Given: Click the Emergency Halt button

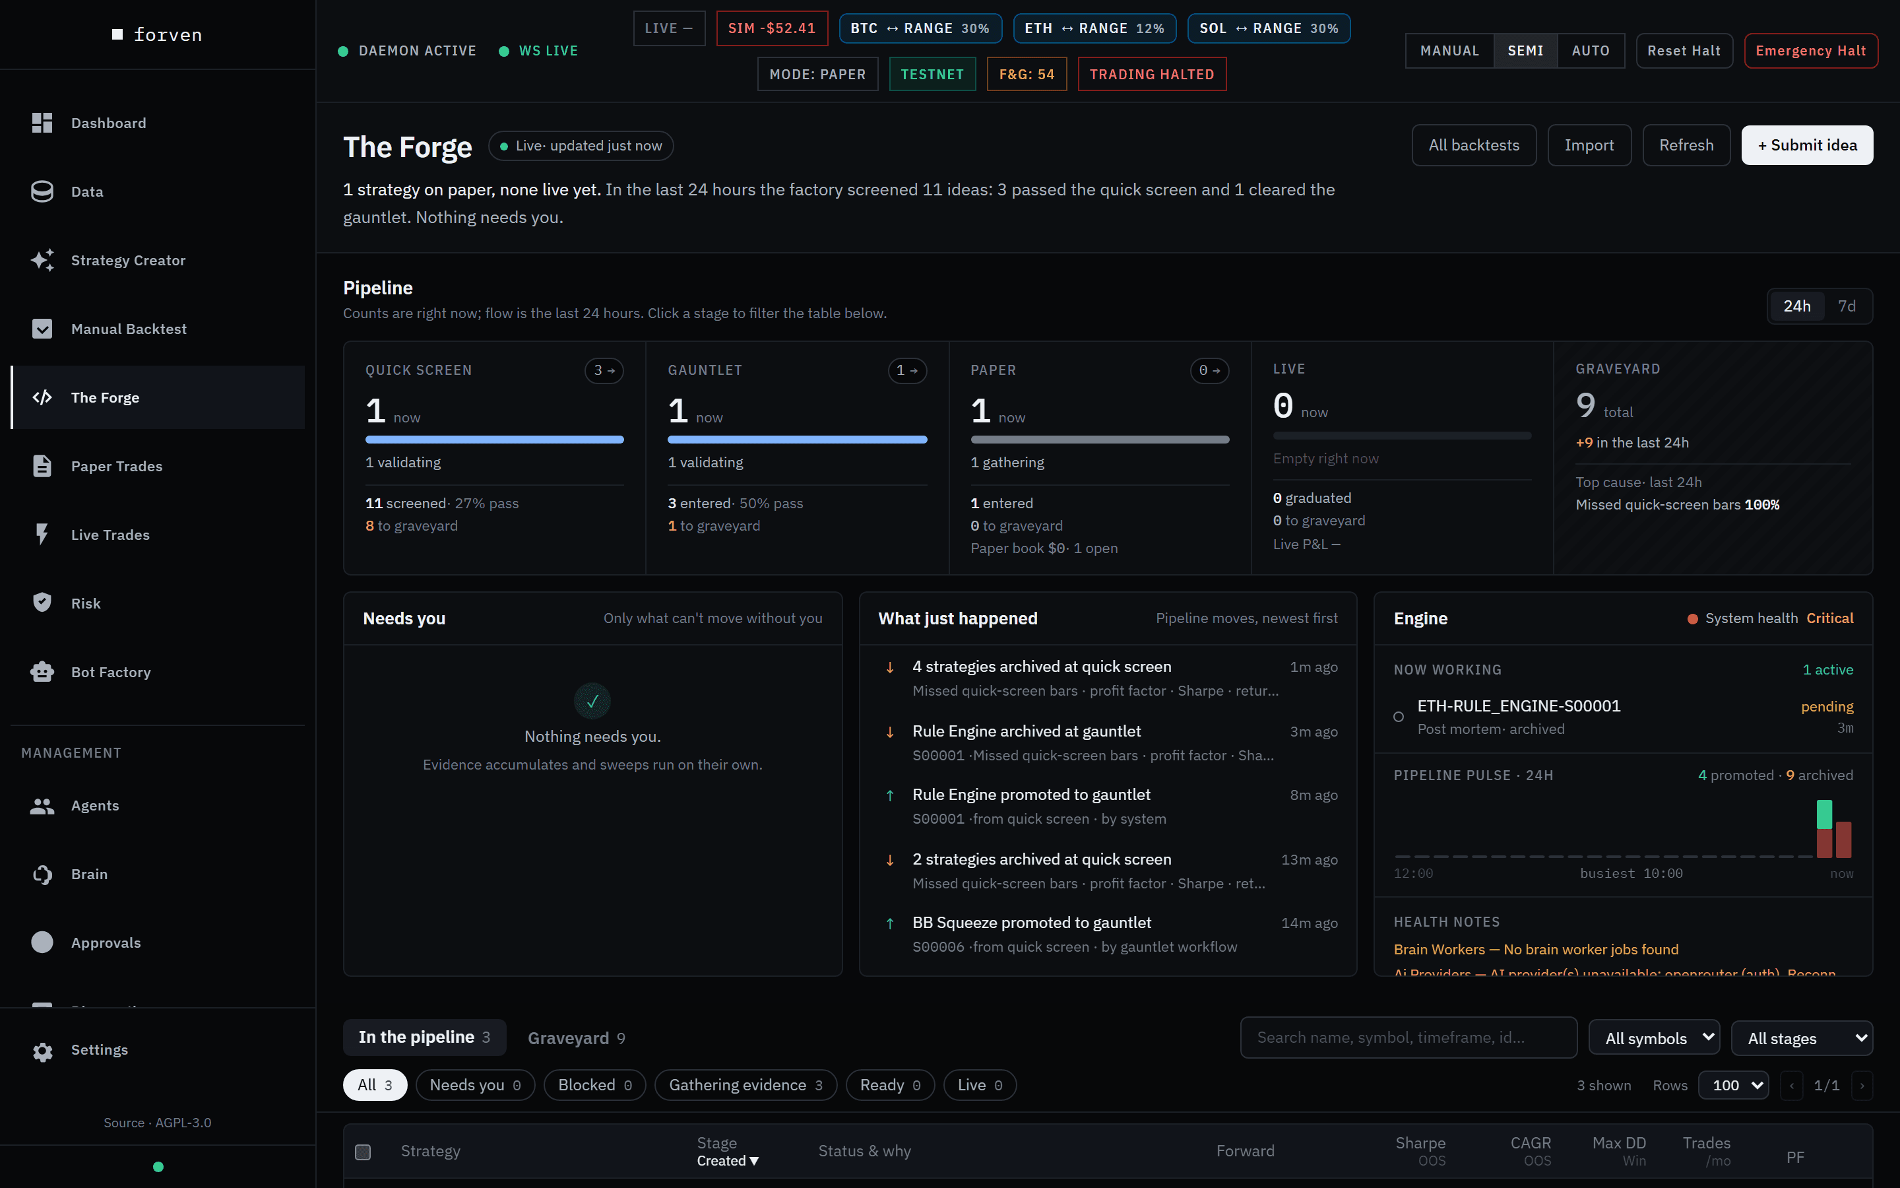Looking at the screenshot, I should click(1810, 50).
